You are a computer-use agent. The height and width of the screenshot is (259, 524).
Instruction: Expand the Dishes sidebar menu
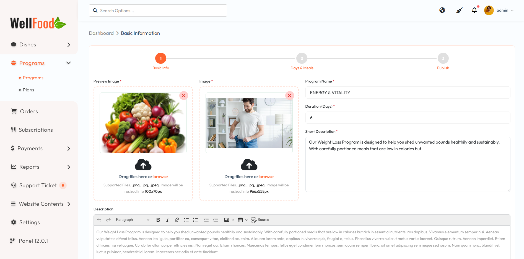[x=40, y=45]
